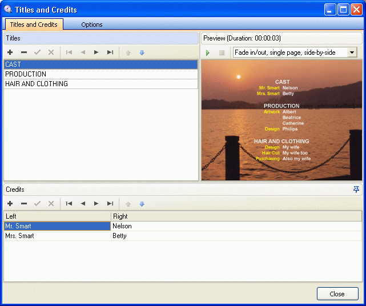The width and height of the screenshot is (366, 306).
Task: Add a new credit with the plus icon
Action: 10,204
